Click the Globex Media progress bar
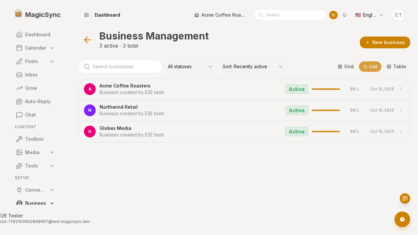418x235 pixels. click(x=328, y=132)
